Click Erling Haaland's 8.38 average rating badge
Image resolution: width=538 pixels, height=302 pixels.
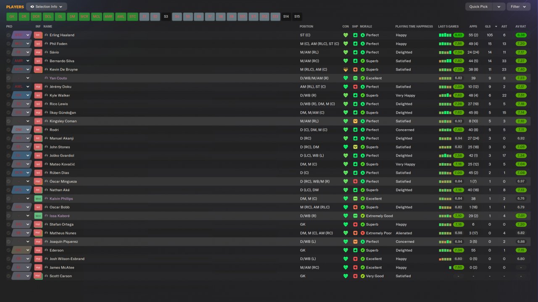click(521, 35)
